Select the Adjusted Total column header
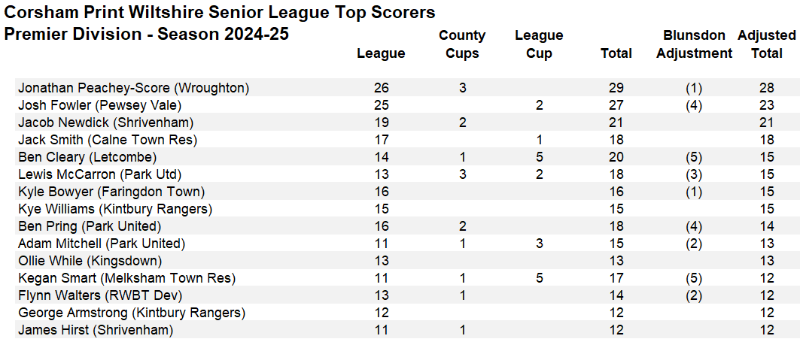Image resolution: width=800 pixels, height=342 pixels. [x=766, y=44]
